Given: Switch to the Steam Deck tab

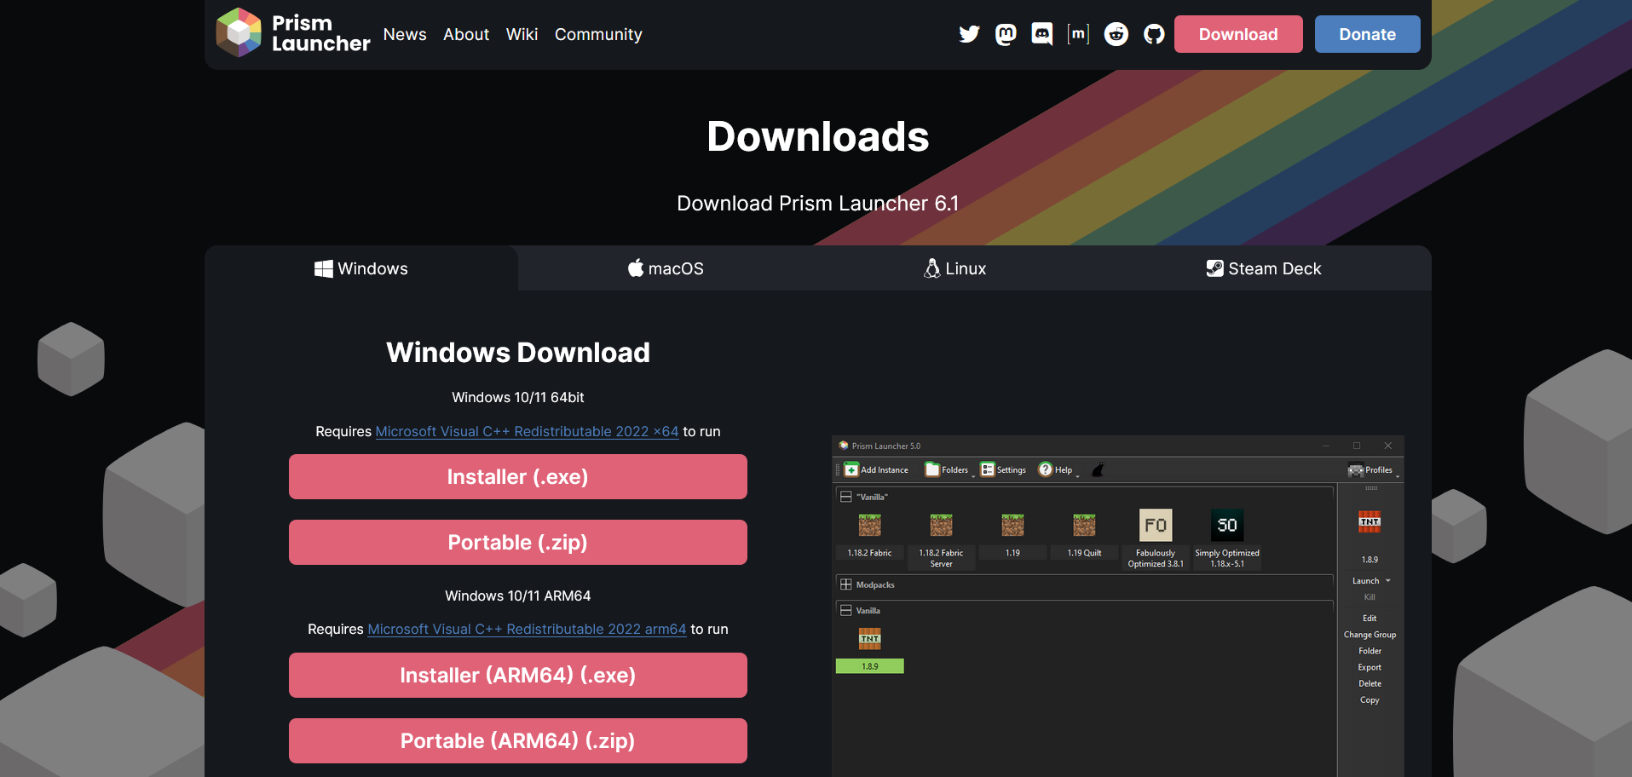Looking at the screenshot, I should (x=1264, y=268).
